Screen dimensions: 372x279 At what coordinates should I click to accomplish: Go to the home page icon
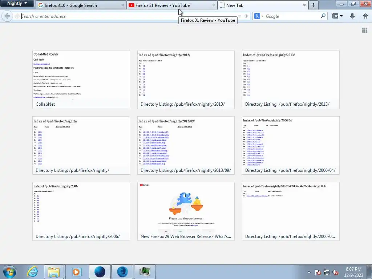365,16
